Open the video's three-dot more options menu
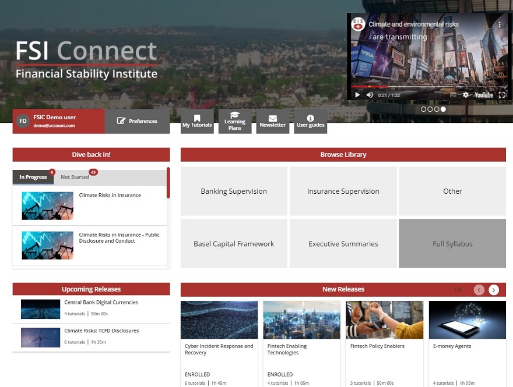The width and height of the screenshot is (513, 387). point(500,24)
